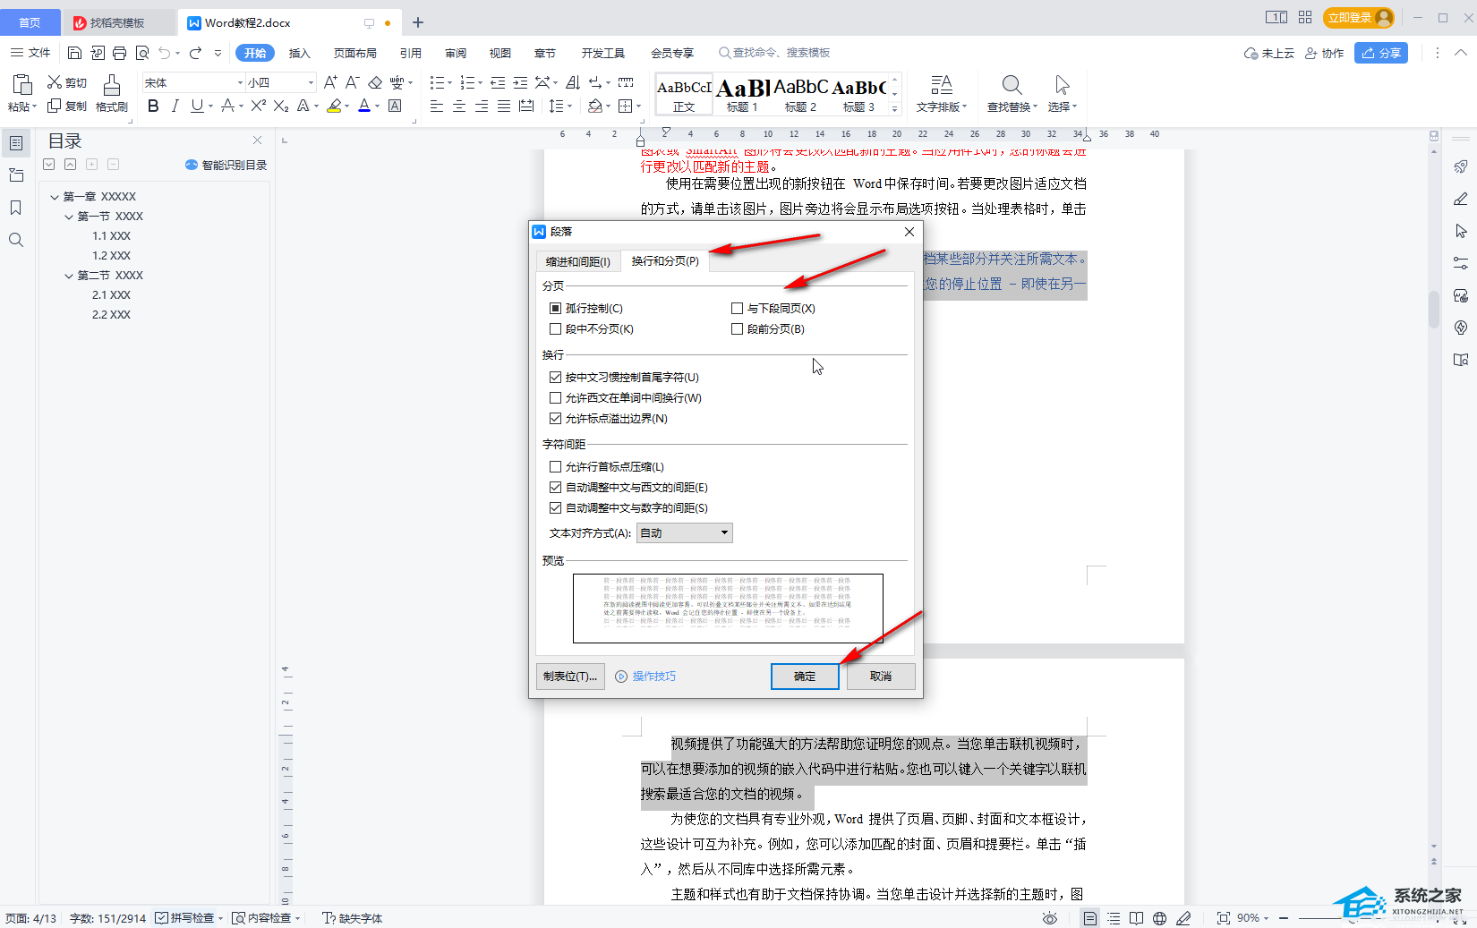The width and height of the screenshot is (1477, 928).
Task: Click the Paste icon
Action: pos(22,86)
